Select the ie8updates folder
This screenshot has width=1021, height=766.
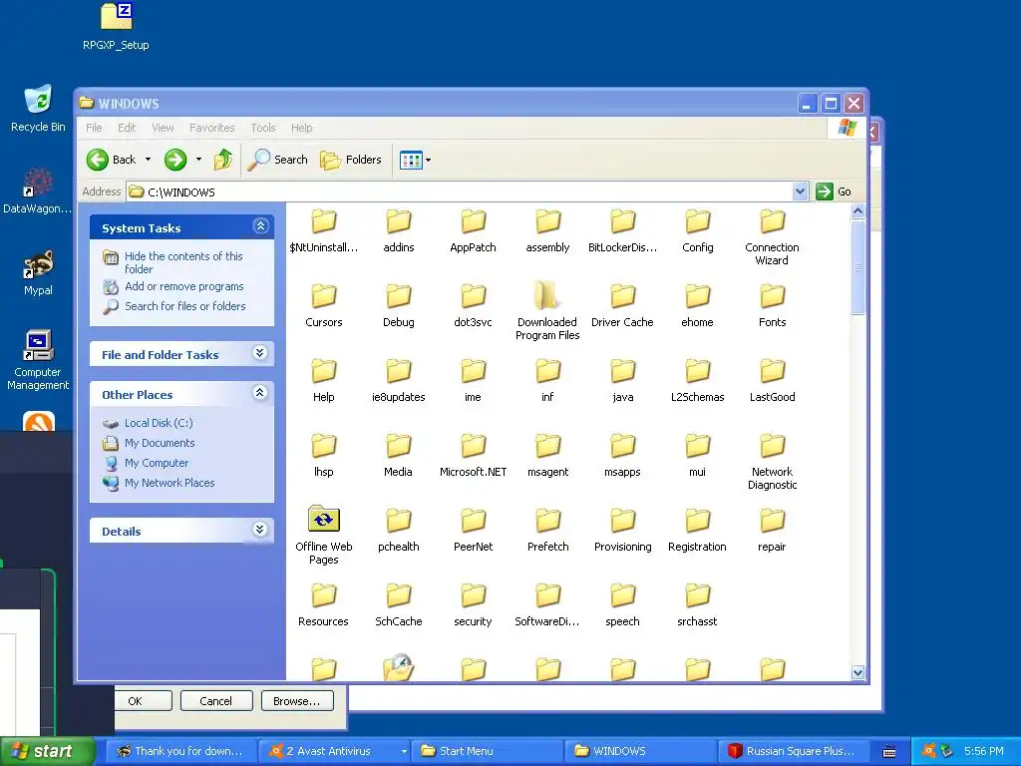click(x=399, y=382)
